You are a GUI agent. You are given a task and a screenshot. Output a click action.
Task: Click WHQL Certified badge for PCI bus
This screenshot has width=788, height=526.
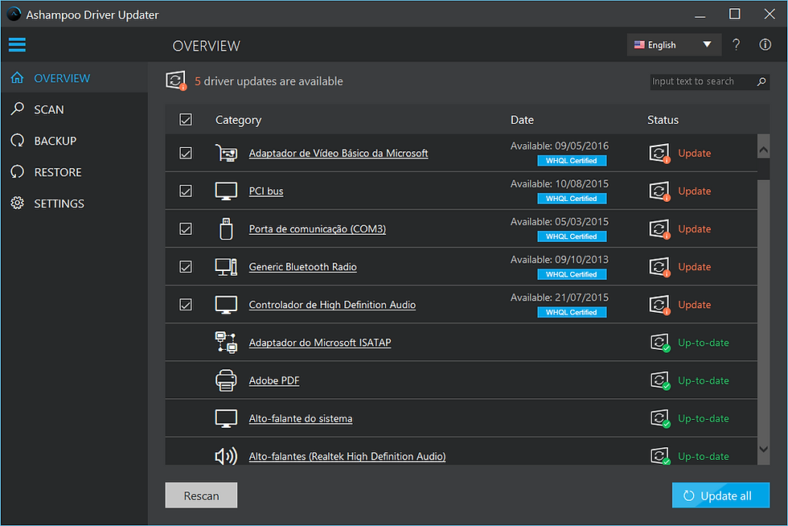(x=572, y=199)
